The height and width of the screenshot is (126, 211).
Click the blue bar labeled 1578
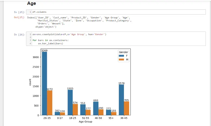[x=121, y=100]
